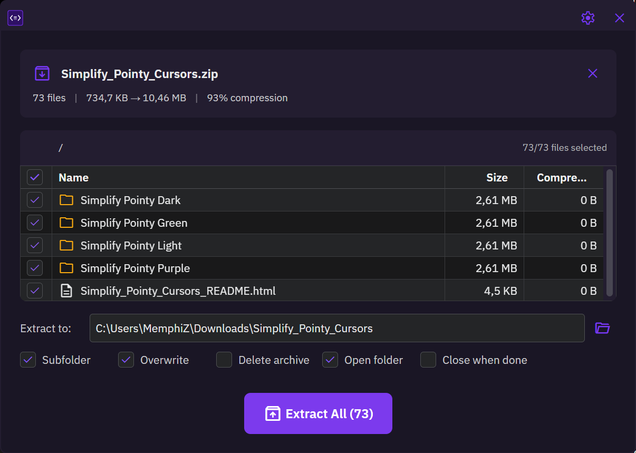Click the app logo icon in title bar

pyautogui.click(x=15, y=18)
